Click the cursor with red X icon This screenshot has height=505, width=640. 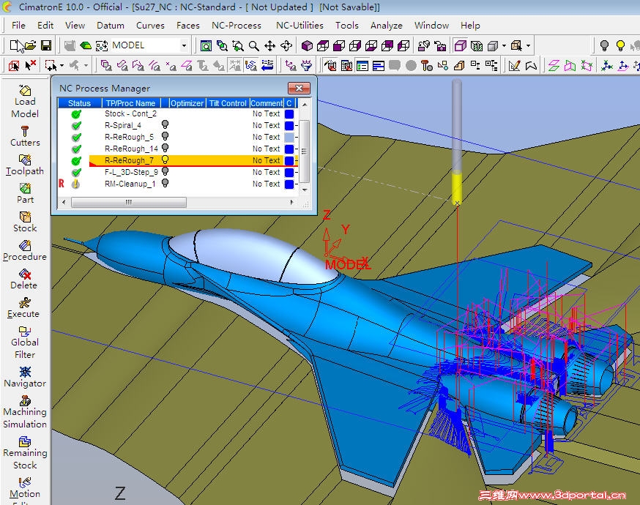[x=30, y=65]
